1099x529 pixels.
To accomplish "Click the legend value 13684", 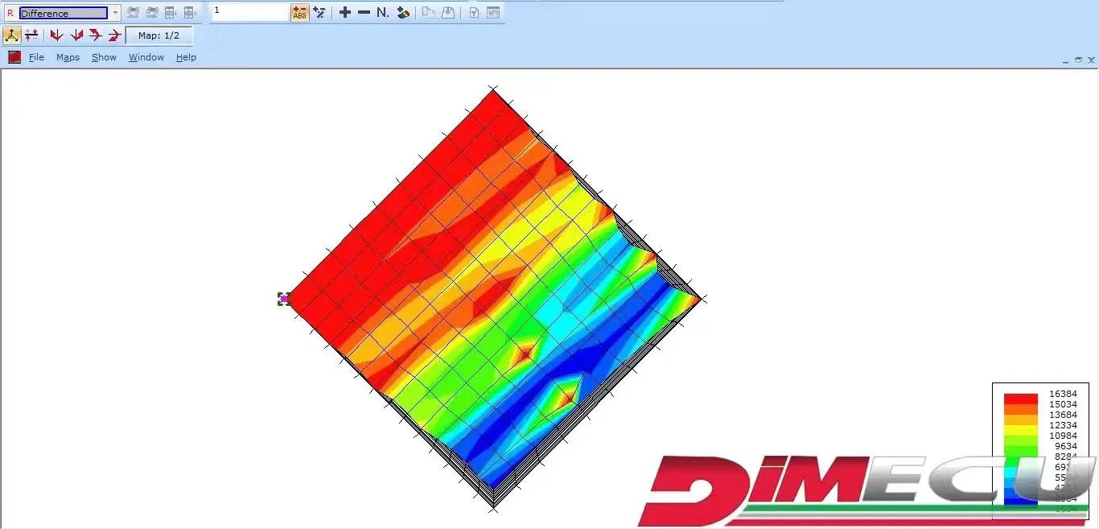I will point(1063,415).
